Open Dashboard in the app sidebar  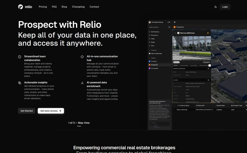(153, 35)
